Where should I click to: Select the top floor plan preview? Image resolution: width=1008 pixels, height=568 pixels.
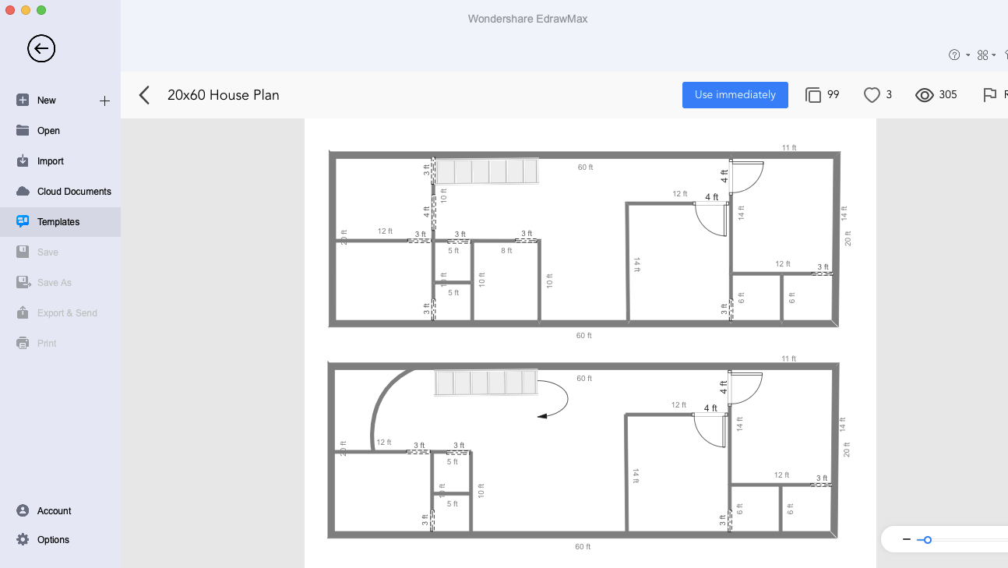click(584, 238)
